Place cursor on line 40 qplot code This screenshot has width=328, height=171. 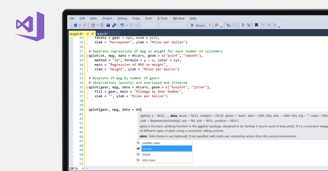[x=115, y=110]
